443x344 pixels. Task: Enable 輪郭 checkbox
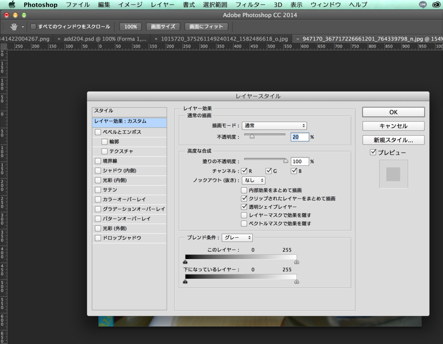tap(105, 141)
